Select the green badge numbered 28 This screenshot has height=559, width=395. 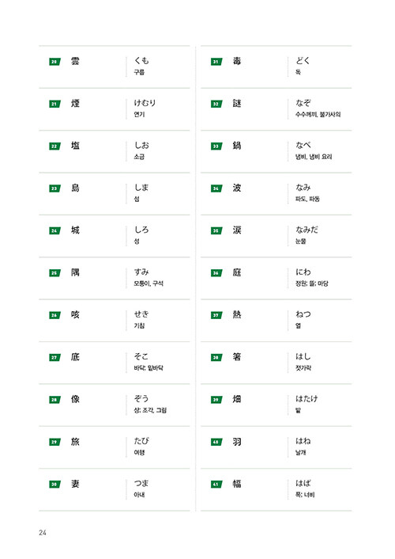[x=55, y=400]
